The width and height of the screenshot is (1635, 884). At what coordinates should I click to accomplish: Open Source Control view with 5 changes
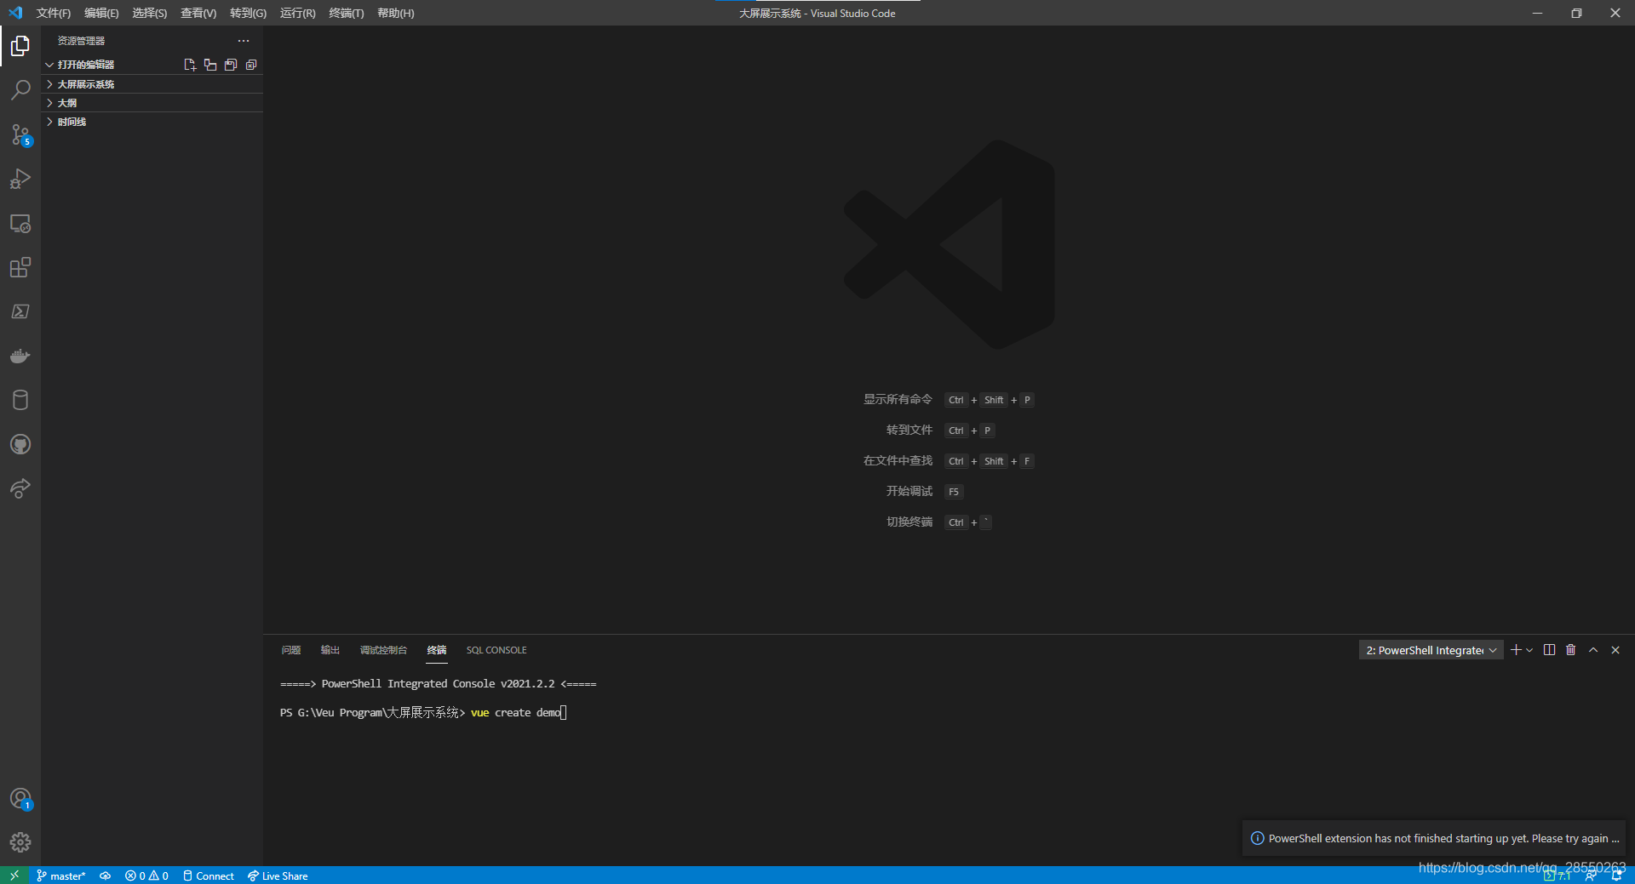[x=20, y=134]
